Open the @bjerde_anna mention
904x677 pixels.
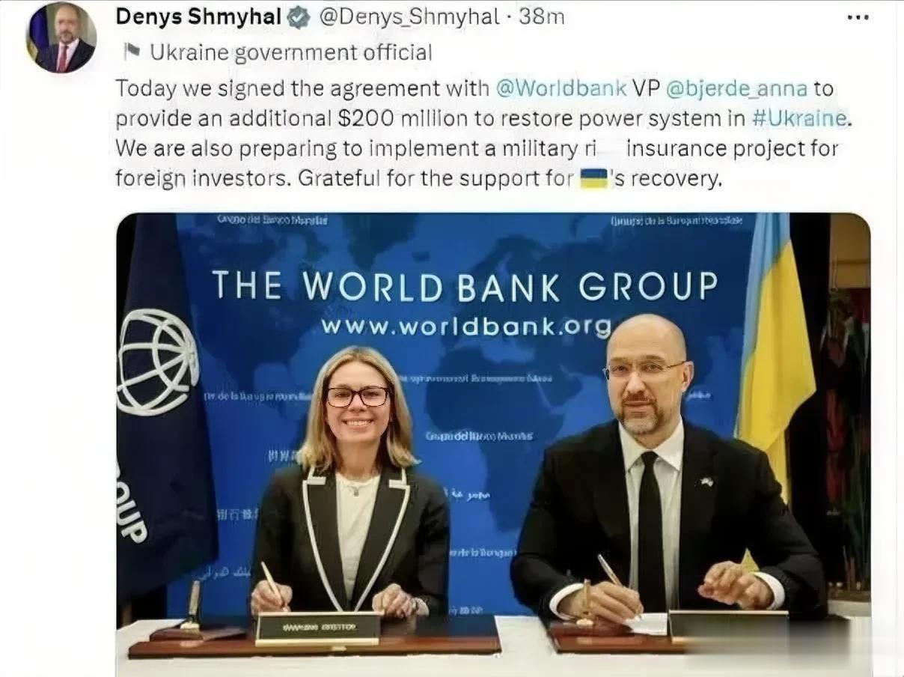[x=736, y=88]
